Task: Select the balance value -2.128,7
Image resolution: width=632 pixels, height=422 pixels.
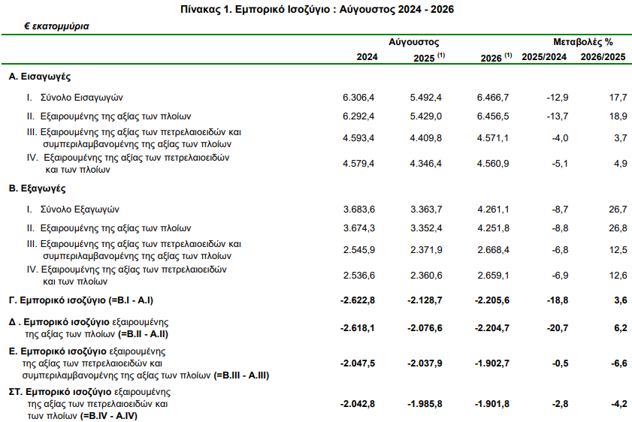Action: [425, 300]
